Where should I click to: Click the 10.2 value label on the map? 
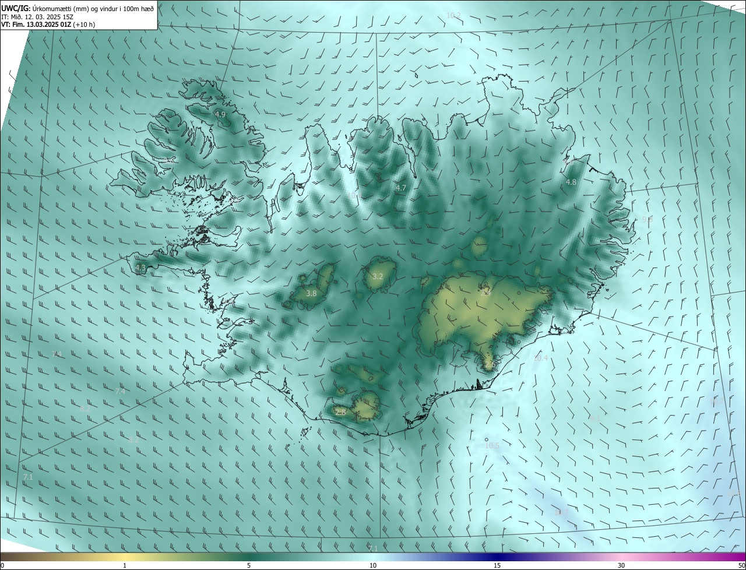[x=453, y=15]
